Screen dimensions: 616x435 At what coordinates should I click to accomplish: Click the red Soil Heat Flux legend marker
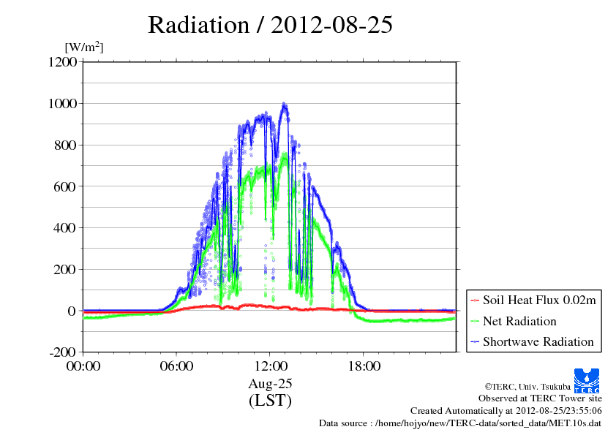coord(475,300)
